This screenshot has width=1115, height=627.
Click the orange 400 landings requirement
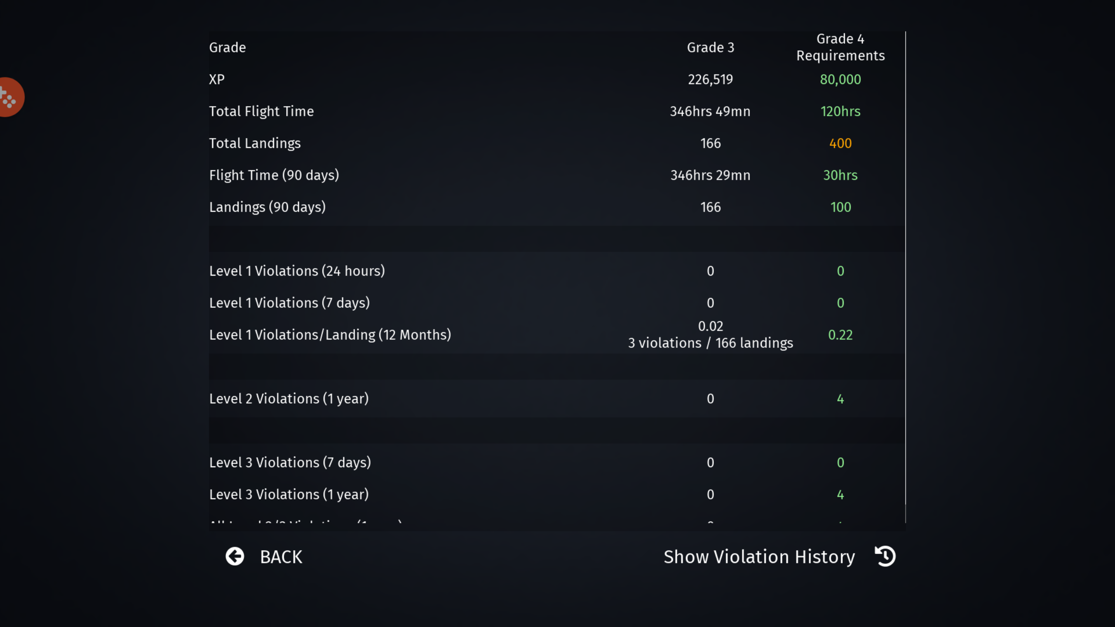tap(840, 143)
